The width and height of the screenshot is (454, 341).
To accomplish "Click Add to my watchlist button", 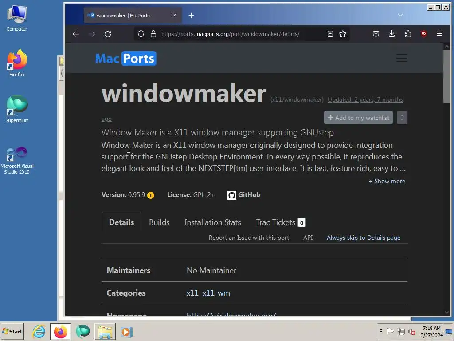I will [x=358, y=117].
